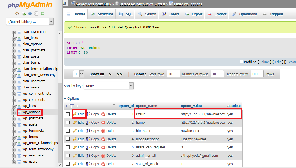This screenshot has width=296, height=168.
Task: Click the server icon in breadcrumb
Action: [73, 3]
